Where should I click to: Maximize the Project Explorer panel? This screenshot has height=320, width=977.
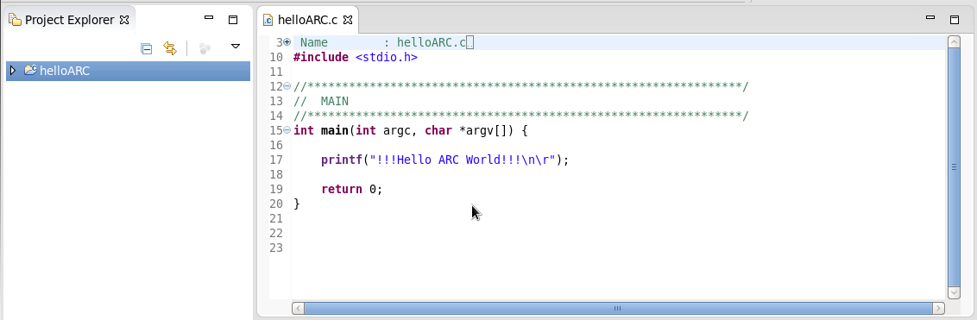tap(233, 19)
